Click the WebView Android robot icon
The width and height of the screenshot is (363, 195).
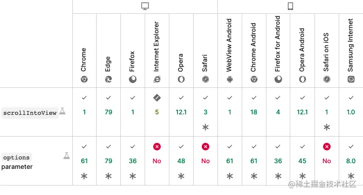pyautogui.click(x=230, y=79)
